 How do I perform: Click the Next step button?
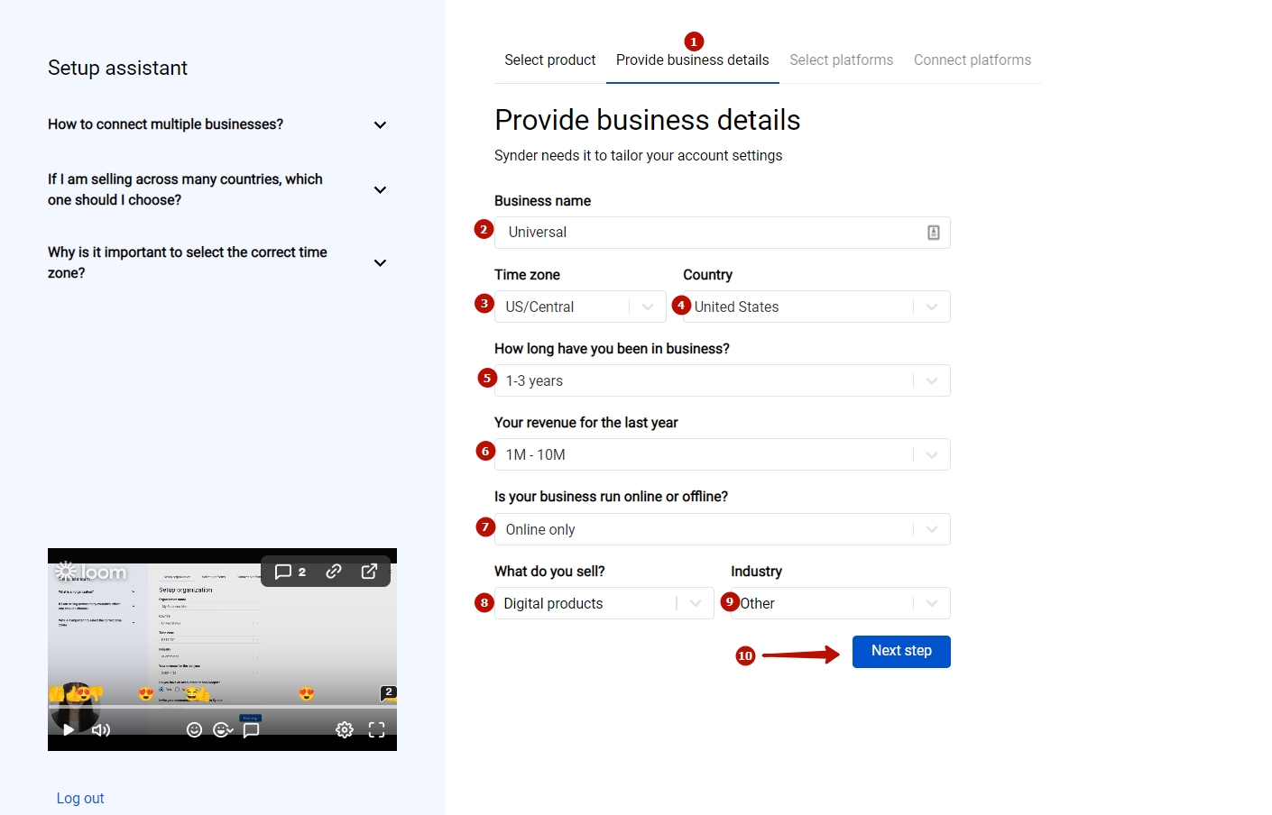coord(901,651)
